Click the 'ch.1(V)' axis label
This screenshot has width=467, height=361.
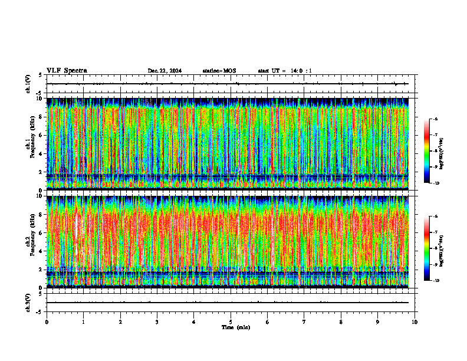[28, 84]
